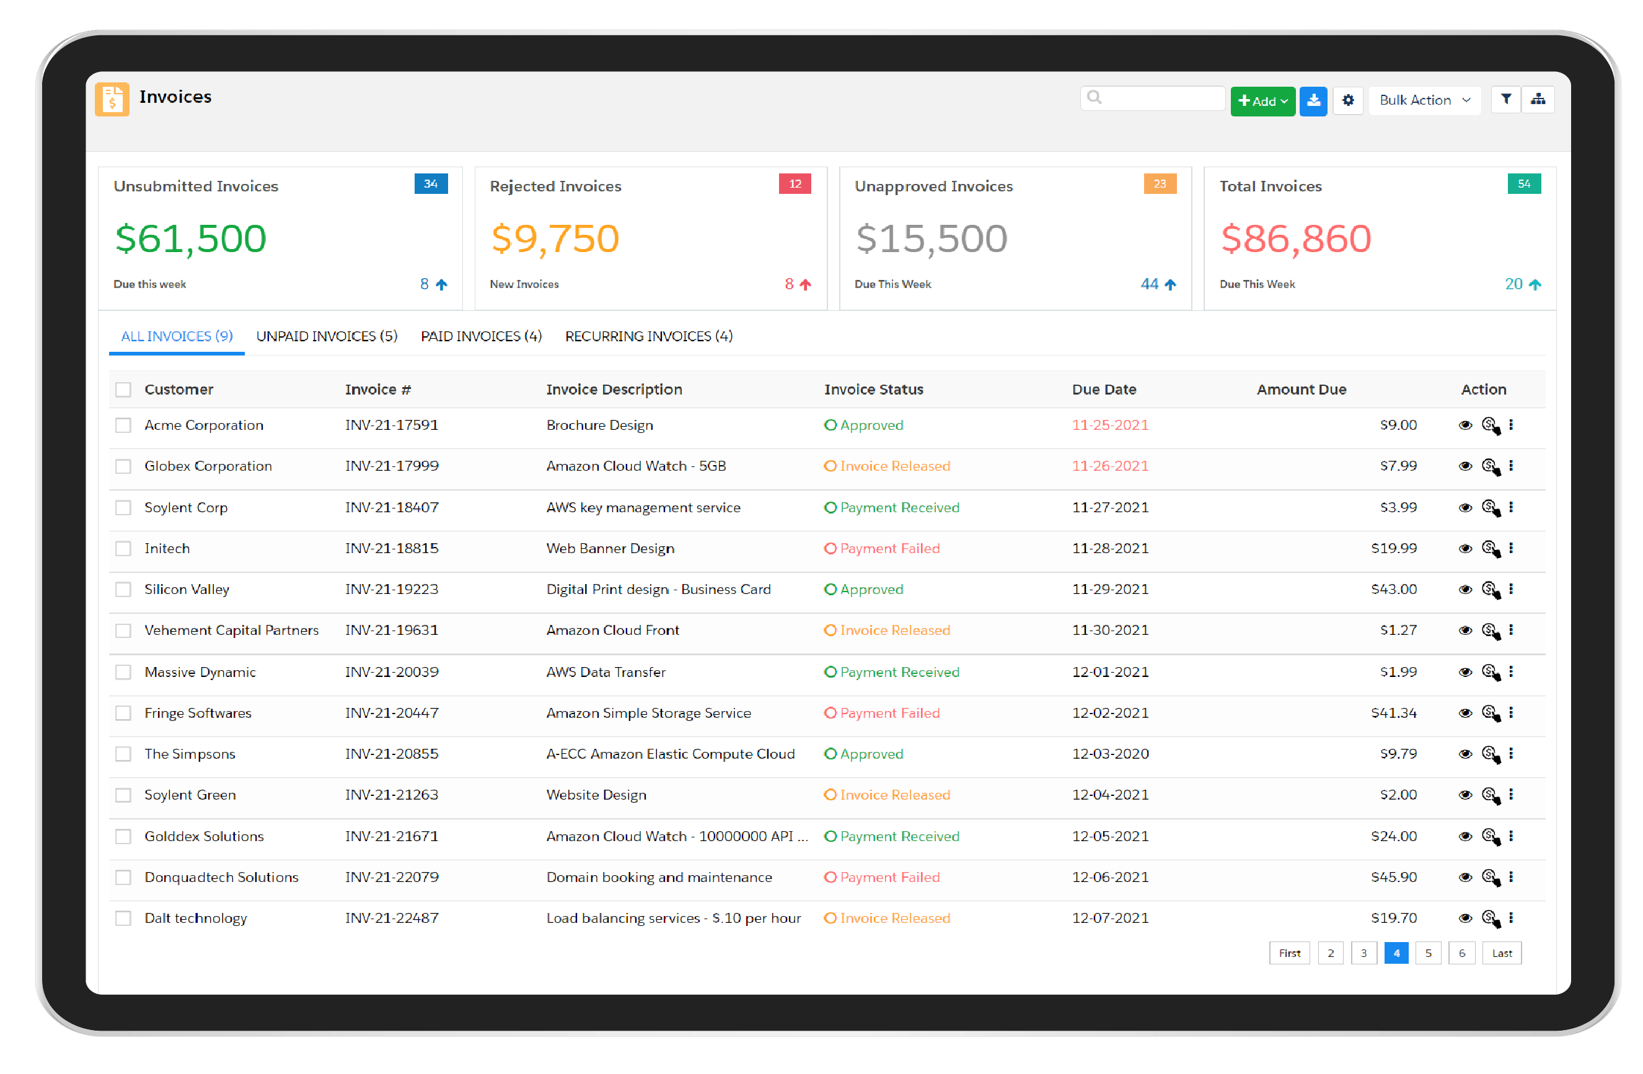Click eye icon for Dalt technology row
Viewport: 1643px width, 1074px height.
1465,919
